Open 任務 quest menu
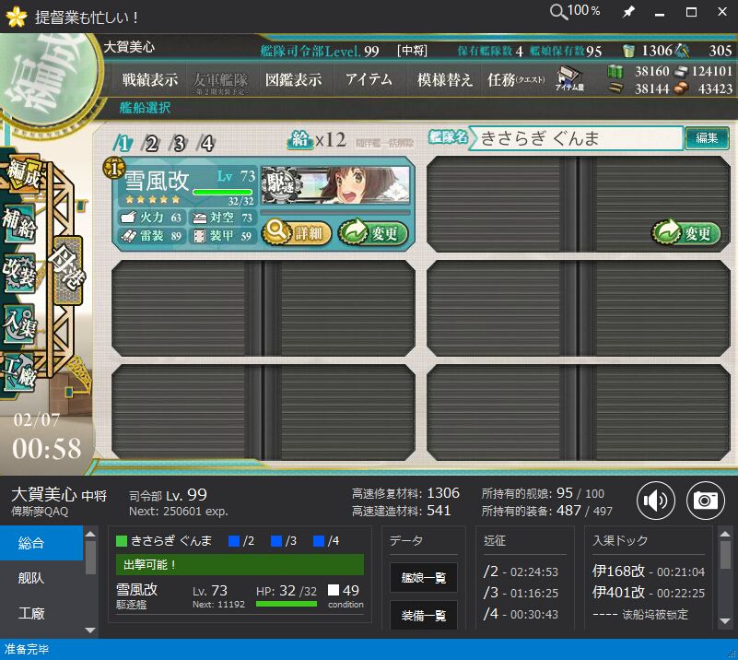 (516, 79)
